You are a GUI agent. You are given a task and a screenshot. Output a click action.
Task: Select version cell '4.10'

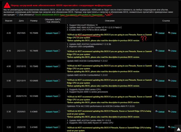point(9,51)
